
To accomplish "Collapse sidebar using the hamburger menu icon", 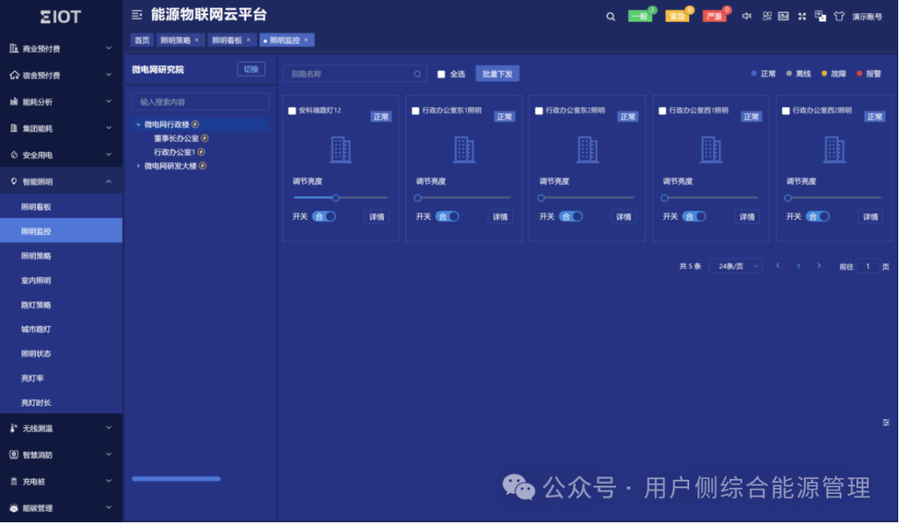I will click(x=137, y=15).
